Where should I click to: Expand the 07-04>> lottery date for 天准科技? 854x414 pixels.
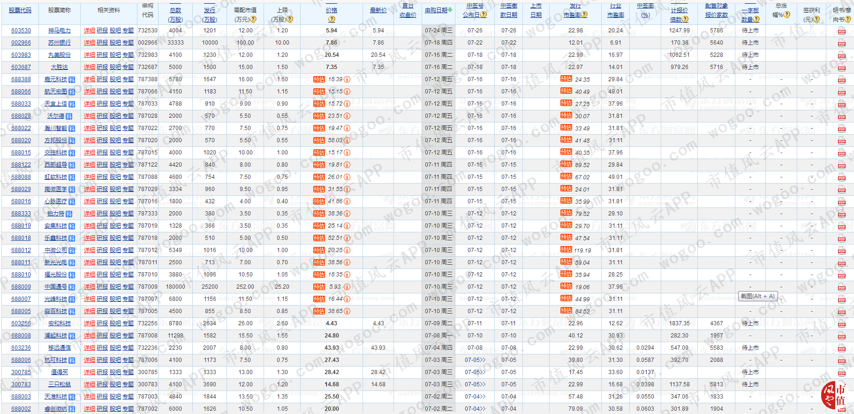pos(475,397)
